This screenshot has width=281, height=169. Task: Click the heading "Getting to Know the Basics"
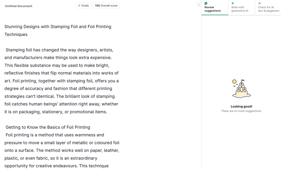point(48,127)
